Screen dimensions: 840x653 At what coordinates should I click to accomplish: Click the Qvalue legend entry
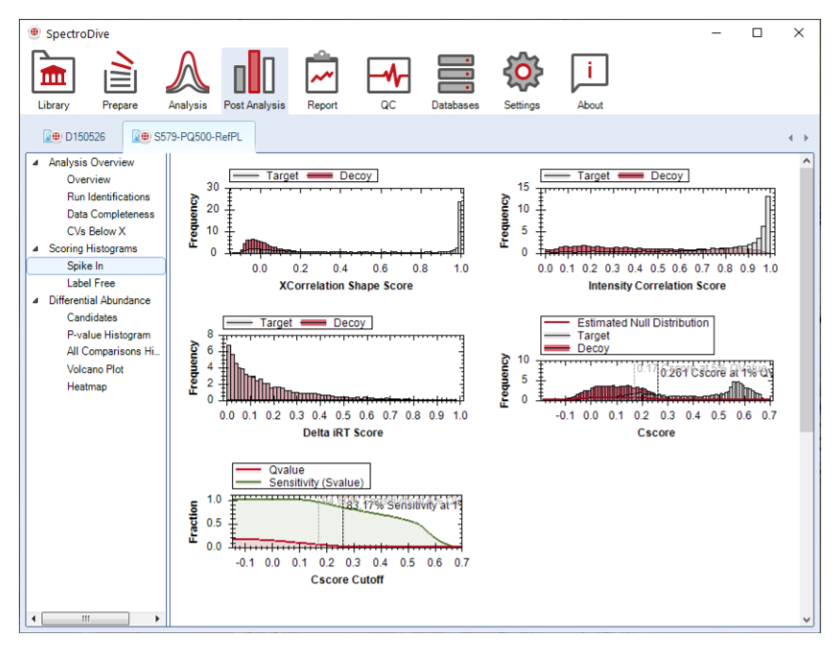(270, 470)
